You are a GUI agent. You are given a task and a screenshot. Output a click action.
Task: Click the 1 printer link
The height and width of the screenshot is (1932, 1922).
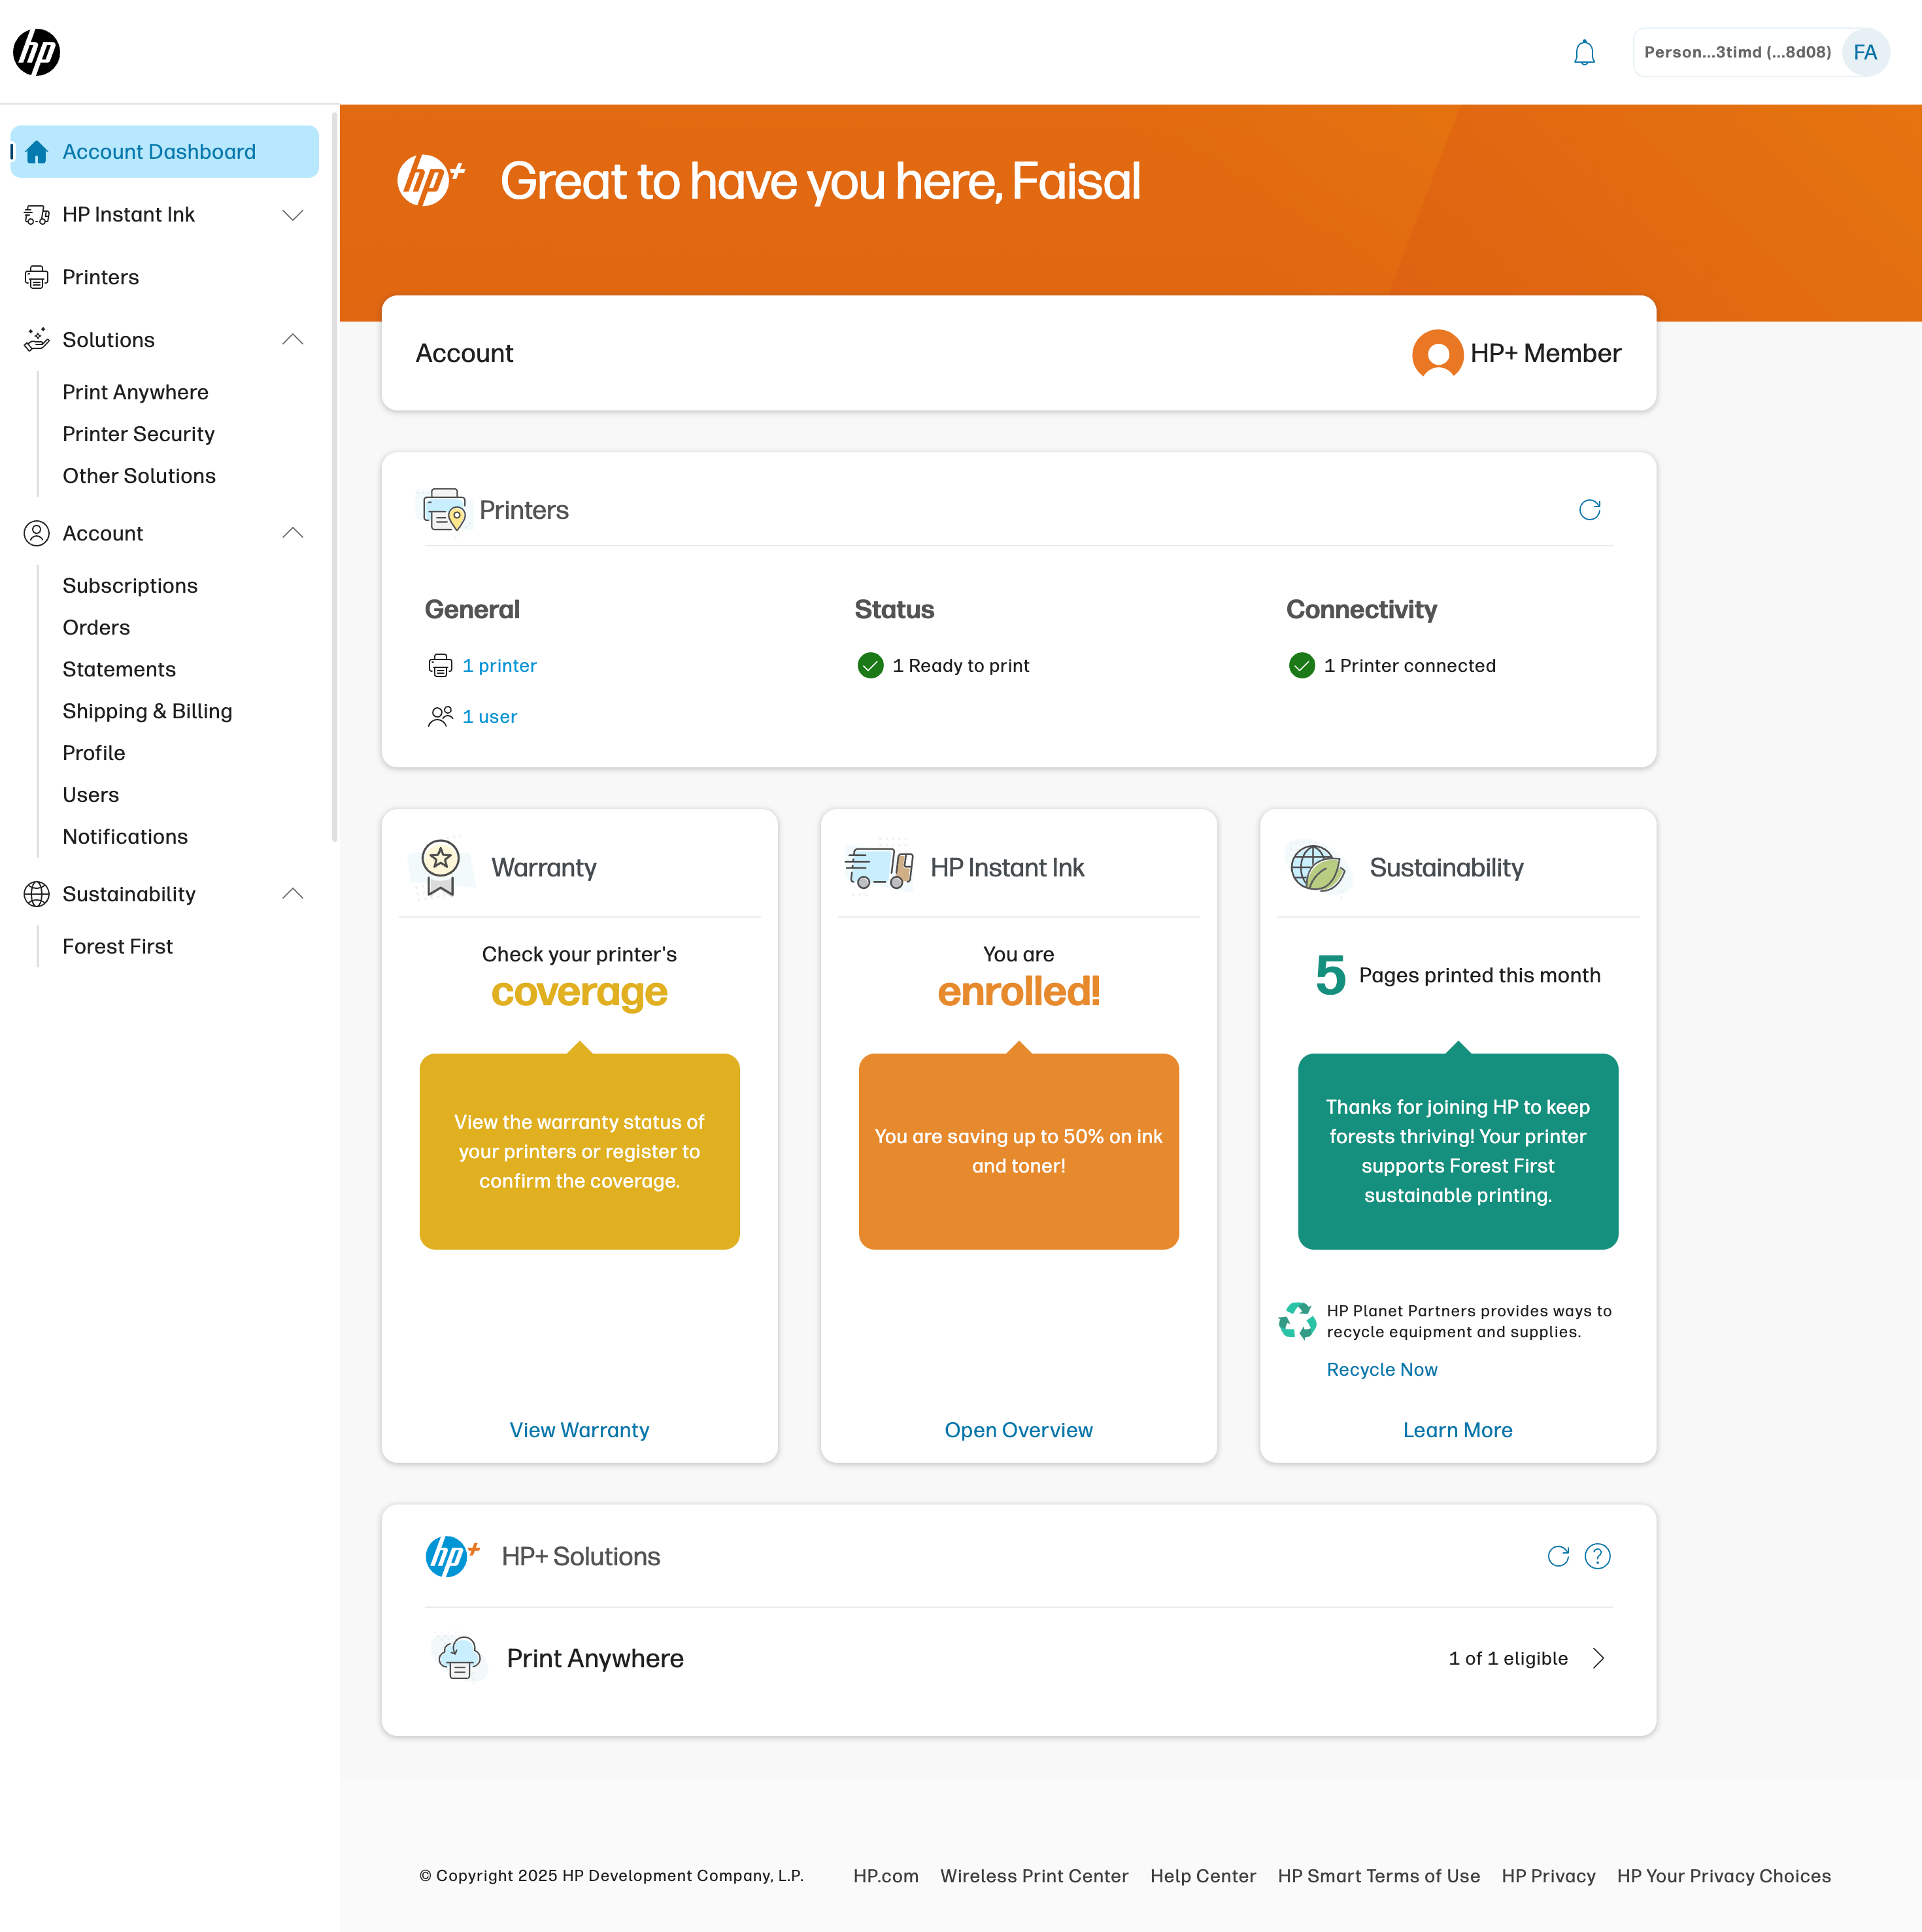(499, 666)
